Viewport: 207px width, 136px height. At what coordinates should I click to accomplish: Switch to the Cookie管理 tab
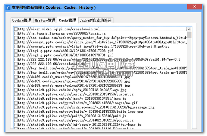tap(22, 20)
